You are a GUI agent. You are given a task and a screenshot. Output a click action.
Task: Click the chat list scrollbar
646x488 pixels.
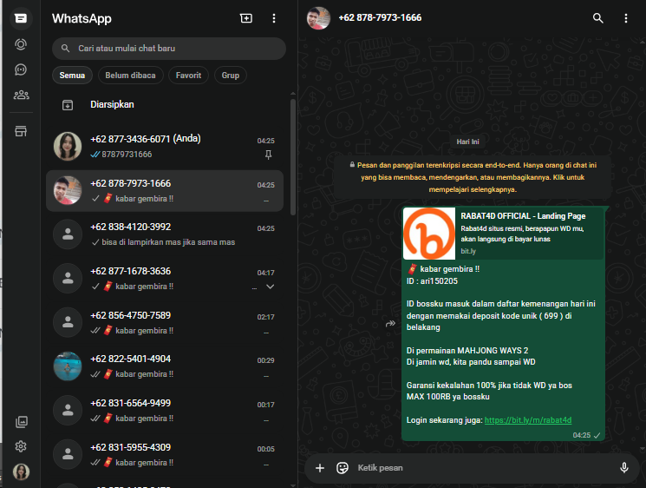293,157
